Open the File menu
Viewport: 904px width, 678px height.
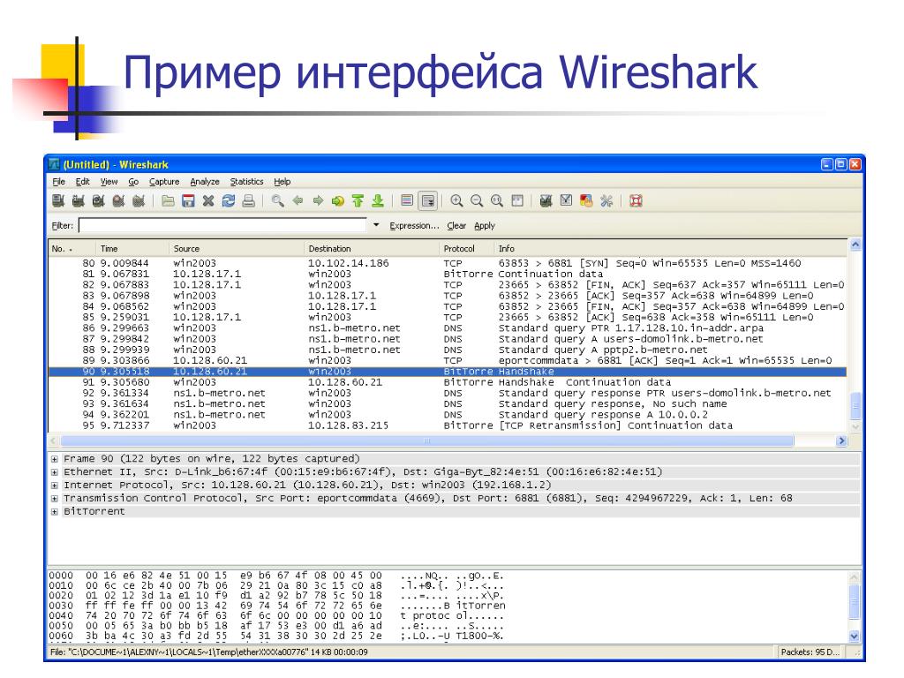point(59,182)
